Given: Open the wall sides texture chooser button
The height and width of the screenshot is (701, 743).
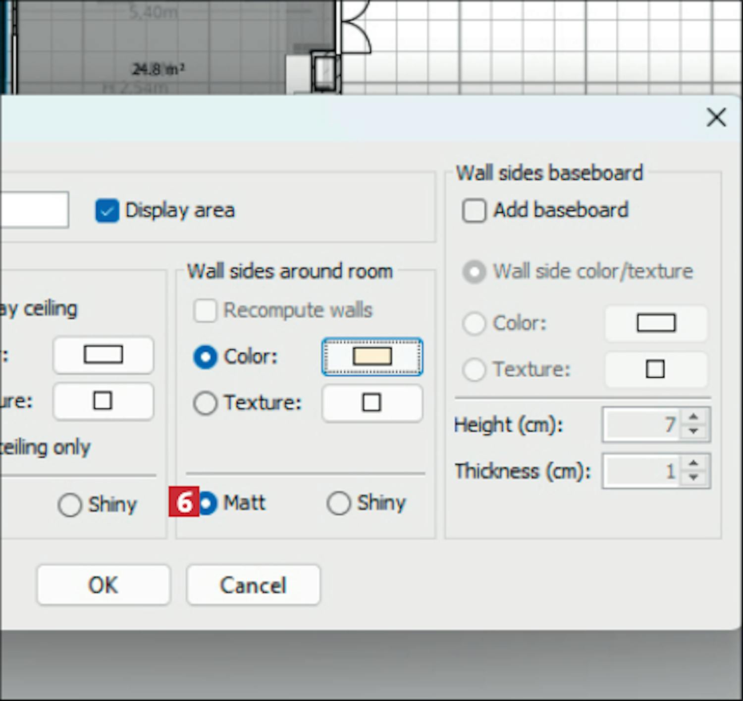Looking at the screenshot, I should pyautogui.click(x=372, y=403).
